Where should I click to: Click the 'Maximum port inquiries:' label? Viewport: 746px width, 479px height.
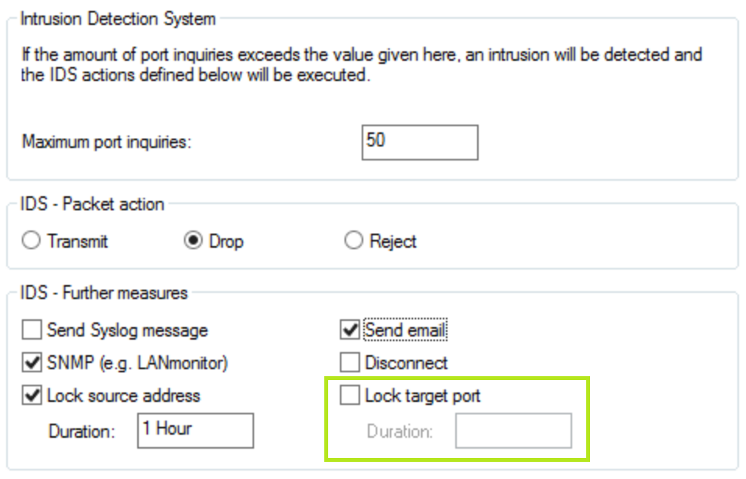107,143
